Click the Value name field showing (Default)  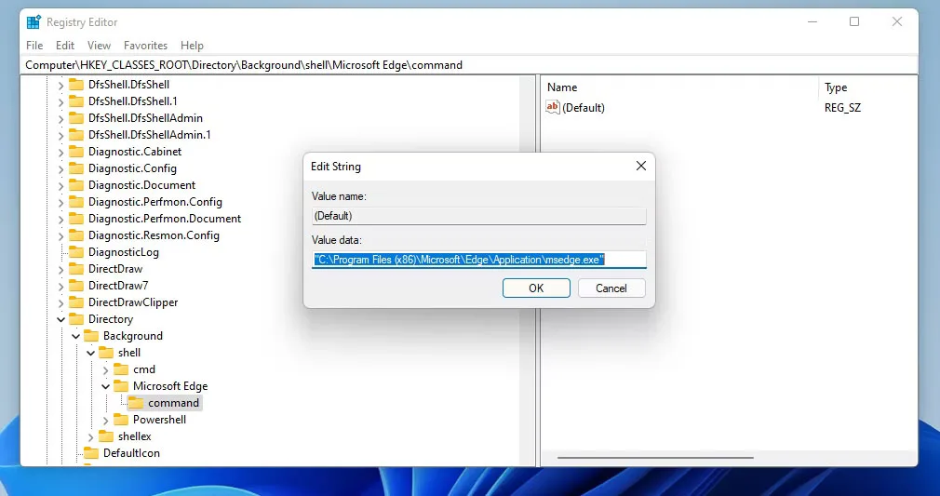tap(479, 216)
